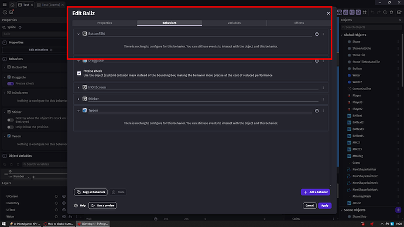Add a new scene object with plus icon
This screenshot has width=404, height=227.
pyautogui.click(x=398, y=210)
